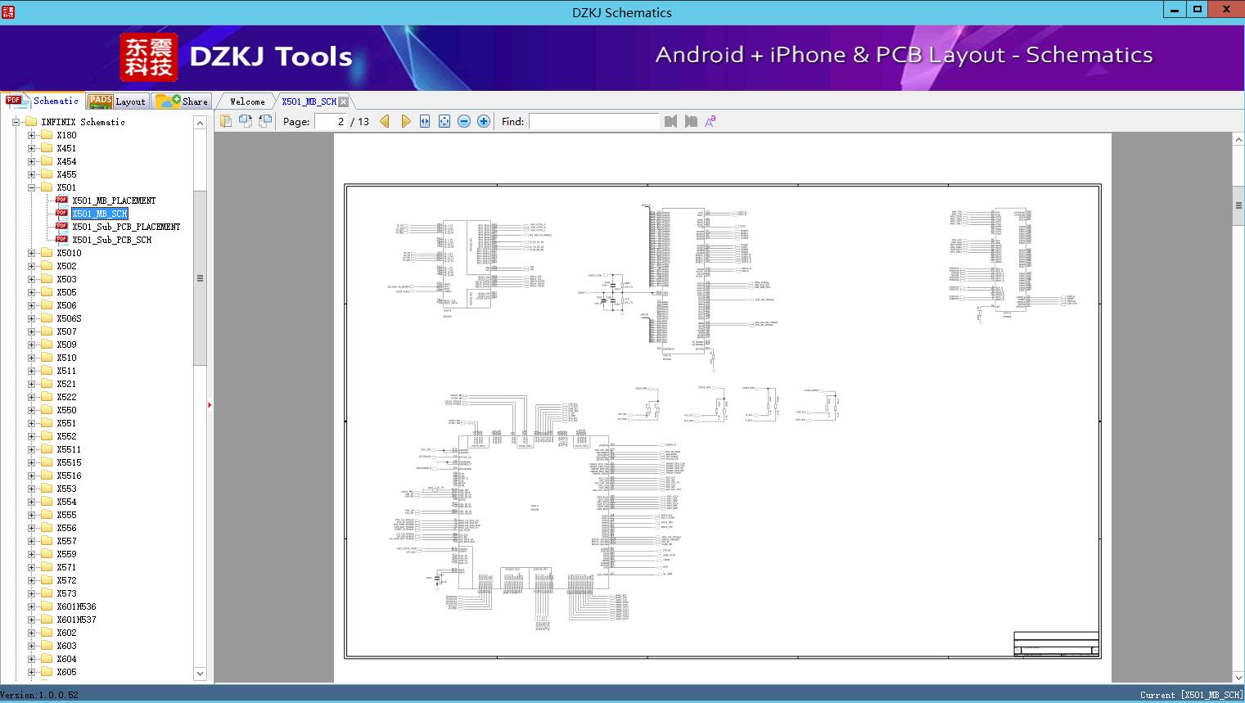Viewport: 1245px width, 703px height.
Task: Select X501_MB_SCH in the tree
Action: (100, 214)
